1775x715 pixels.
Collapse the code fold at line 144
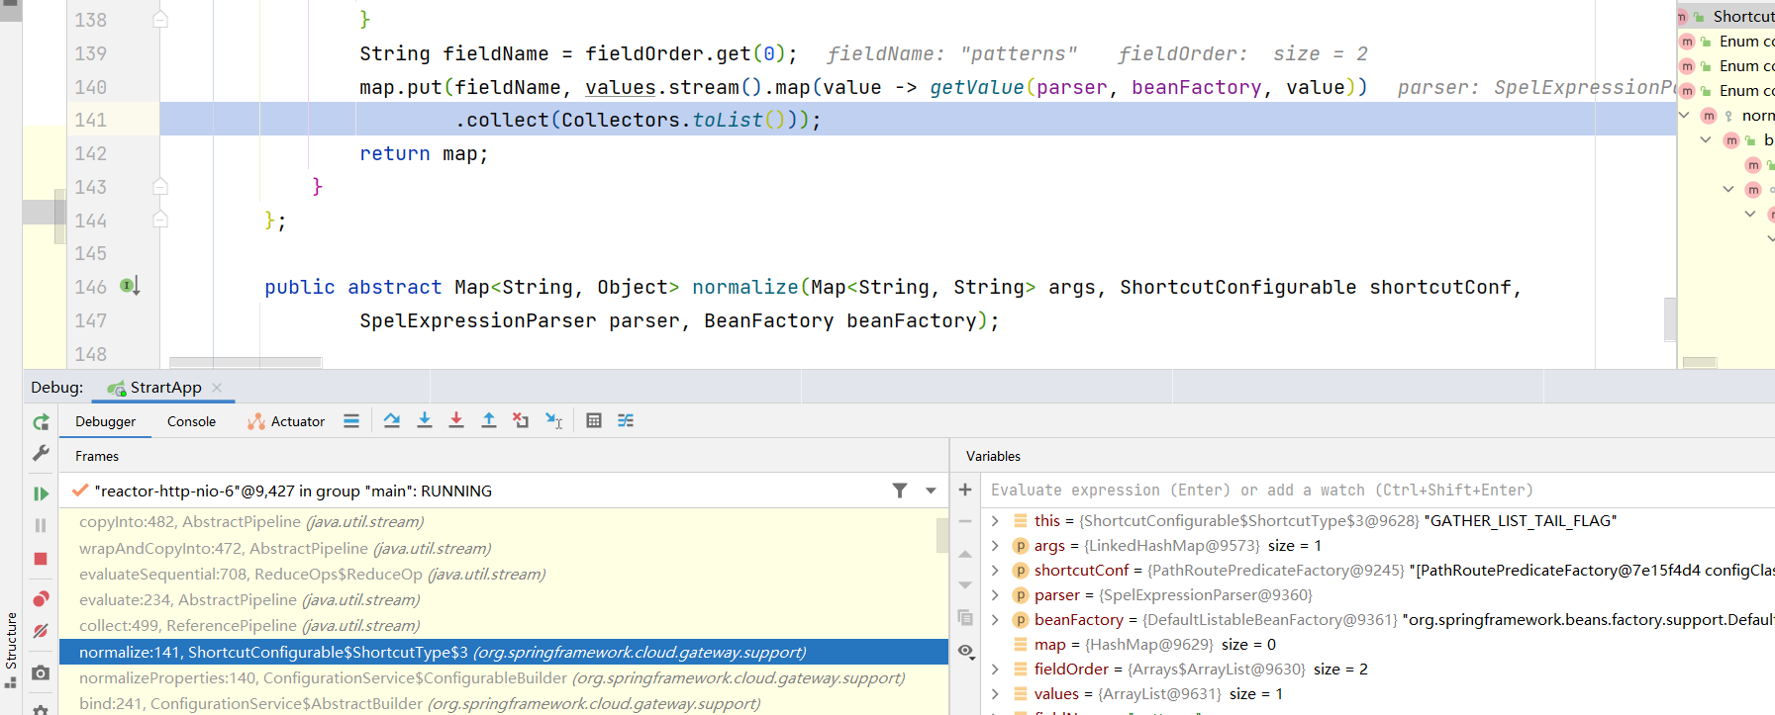click(160, 220)
